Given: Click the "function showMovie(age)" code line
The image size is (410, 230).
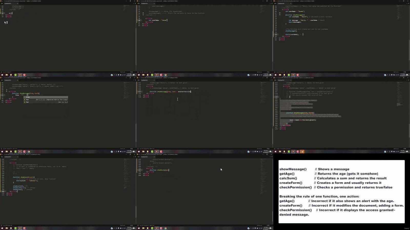Looking at the screenshot, I should tap(159, 170).
